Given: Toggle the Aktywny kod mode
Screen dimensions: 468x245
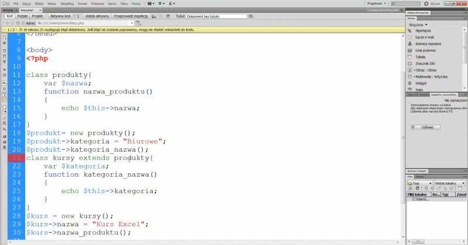Looking at the screenshot, I should (60, 16).
